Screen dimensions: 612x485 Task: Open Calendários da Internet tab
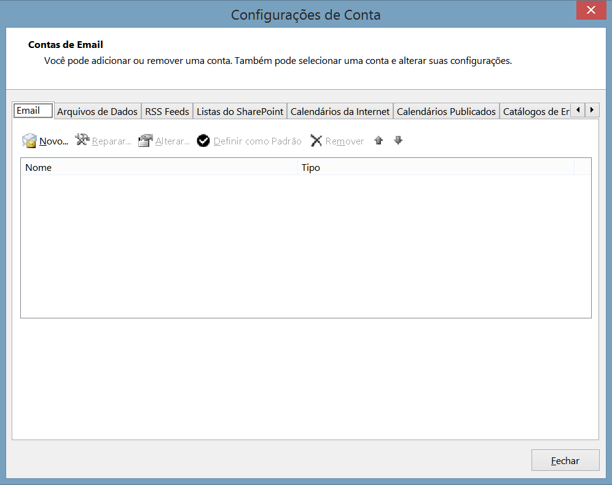(x=340, y=112)
